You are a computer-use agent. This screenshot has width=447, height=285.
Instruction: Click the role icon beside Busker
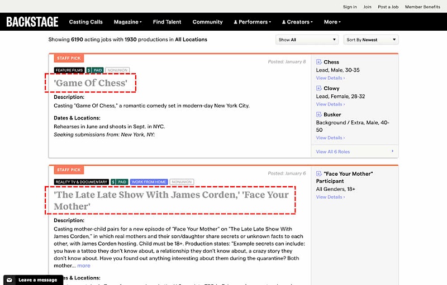pyautogui.click(x=319, y=114)
